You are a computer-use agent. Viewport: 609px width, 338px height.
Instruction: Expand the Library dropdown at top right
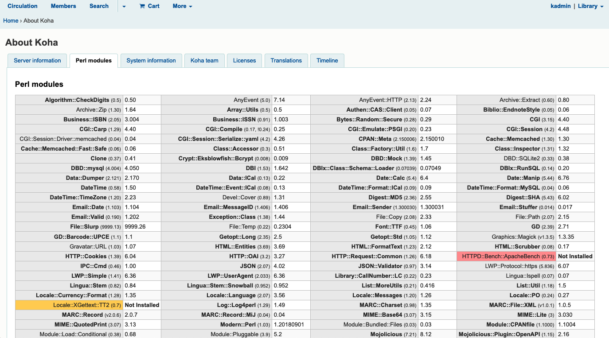[590, 6]
